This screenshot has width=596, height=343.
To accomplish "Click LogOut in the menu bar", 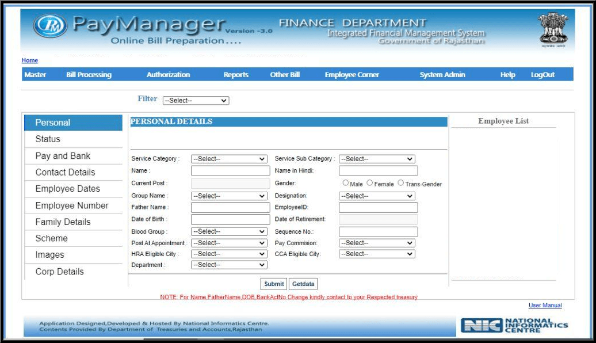I will tap(543, 75).
